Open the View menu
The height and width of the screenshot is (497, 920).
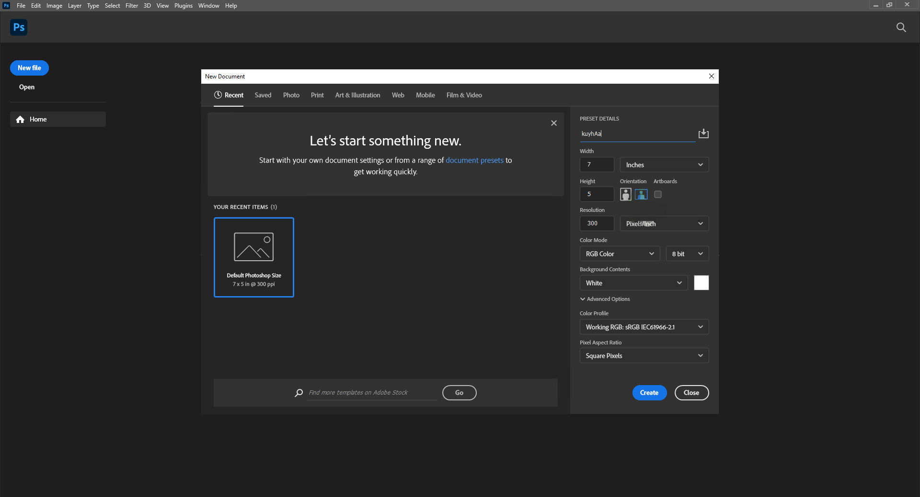click(162, 6)
